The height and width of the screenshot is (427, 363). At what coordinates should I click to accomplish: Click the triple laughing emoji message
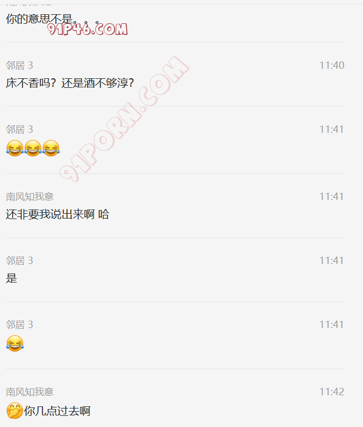pyautogui.click(x=33, y=148)
